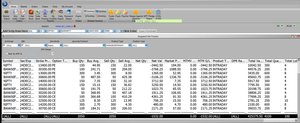The image size is (300, 123).
Task: Click the Integrated Net Position window icon
Action: 3,36
